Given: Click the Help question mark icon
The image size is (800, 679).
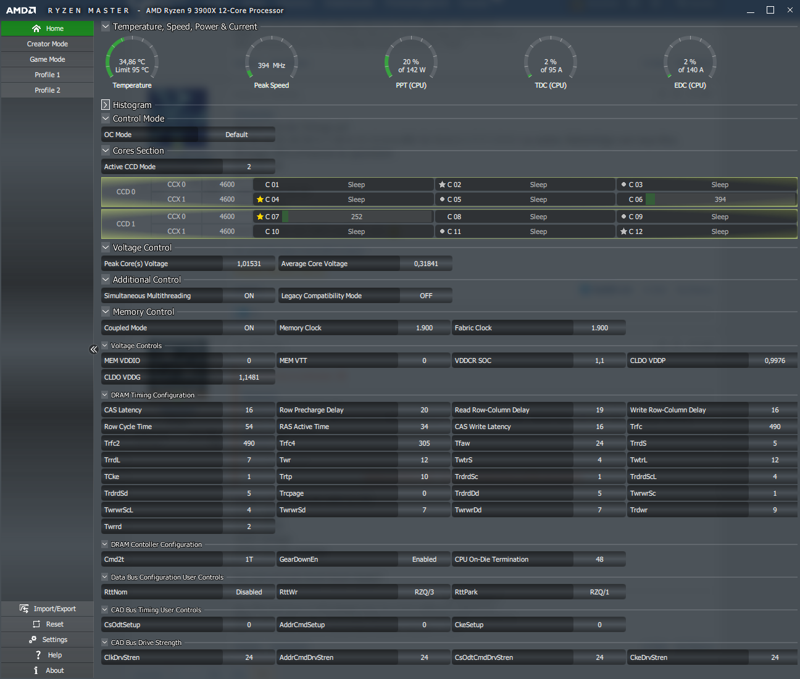Looking at the screenshot, I should (x=38, y=655).
